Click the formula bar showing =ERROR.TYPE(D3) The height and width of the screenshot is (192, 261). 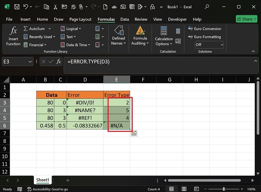(157, 62)
